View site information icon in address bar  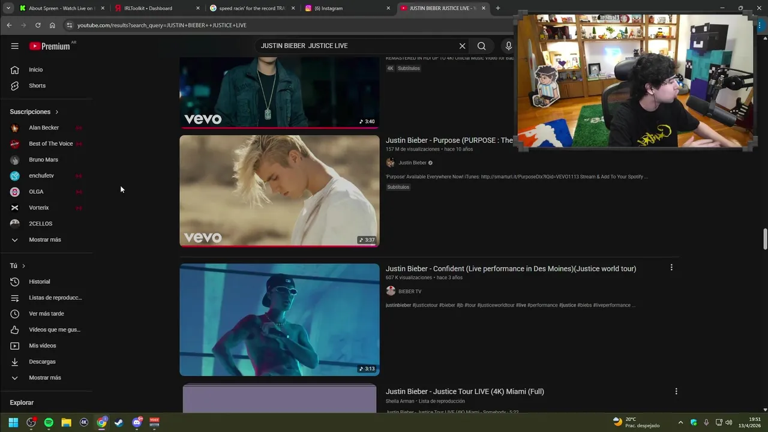[x=70, y=25]
